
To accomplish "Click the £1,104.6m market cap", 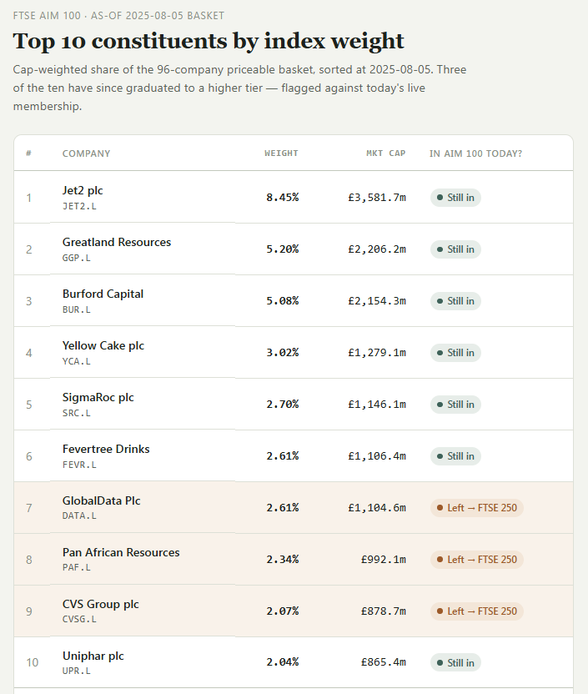I will point(377,508).
